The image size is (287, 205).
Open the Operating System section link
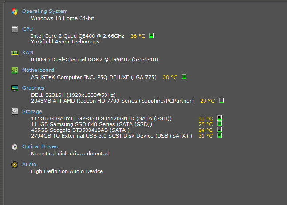coord(45,11)
